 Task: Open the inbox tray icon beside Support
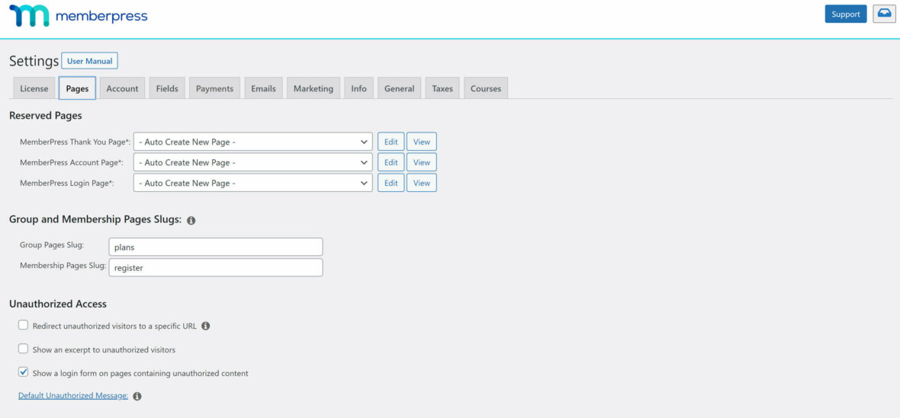884,14
